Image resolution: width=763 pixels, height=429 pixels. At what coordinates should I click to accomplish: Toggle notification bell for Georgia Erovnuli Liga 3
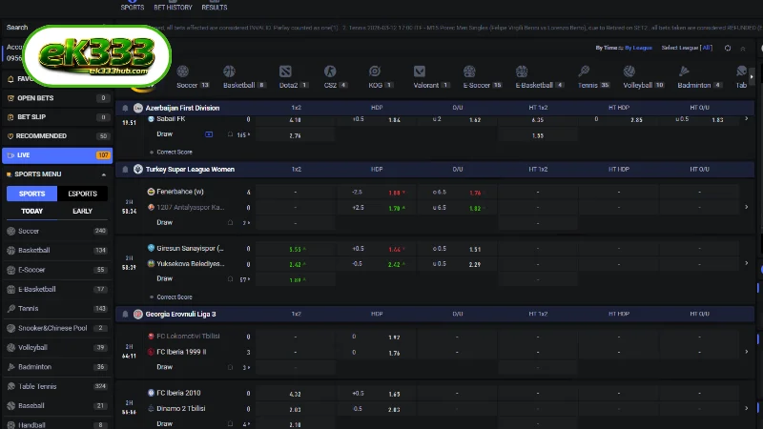click(x=125, y=315)
